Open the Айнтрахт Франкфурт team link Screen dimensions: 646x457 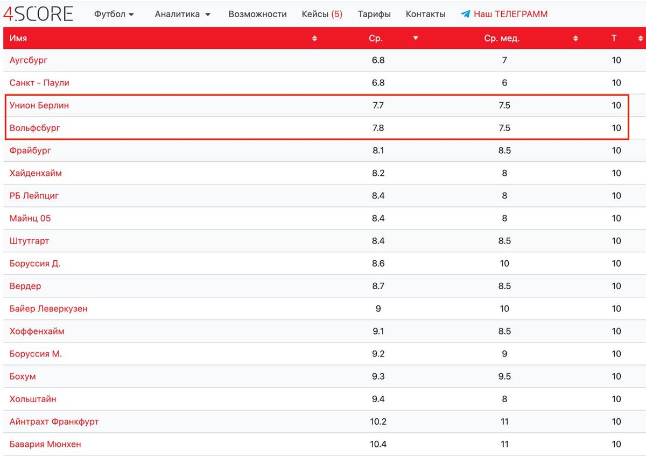coord(54,422)
